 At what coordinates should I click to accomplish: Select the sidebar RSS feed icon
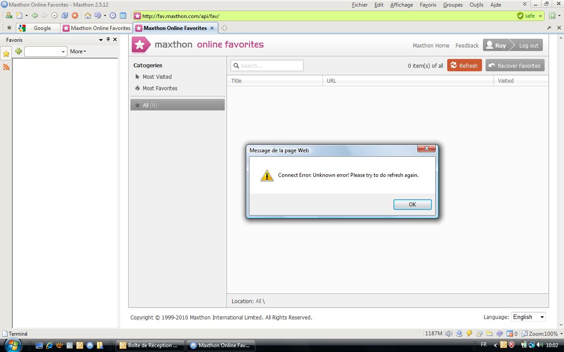tap(6, 67)
